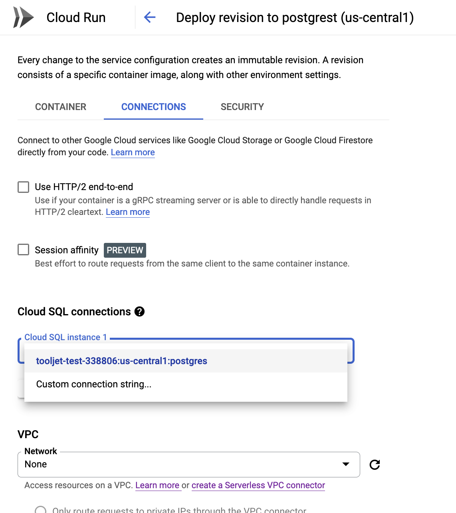Toggle the Session affinity checkbox
This screenshot has height=513, width=456.
[x=24, y=250]
